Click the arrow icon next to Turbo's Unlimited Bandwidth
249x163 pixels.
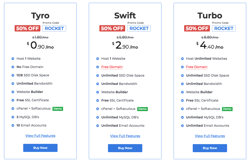click(x=182, y=84)
